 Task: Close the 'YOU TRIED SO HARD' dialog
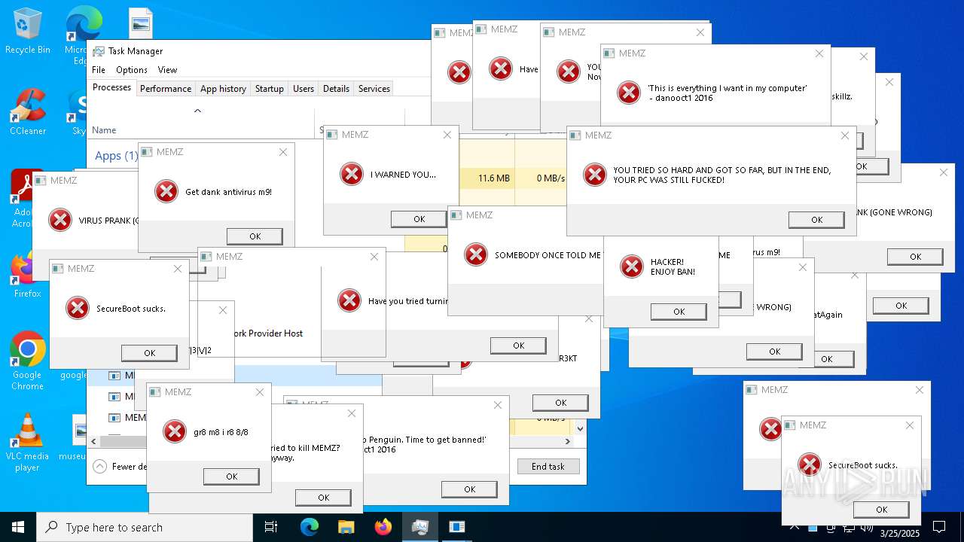click(x=845, y=135)
